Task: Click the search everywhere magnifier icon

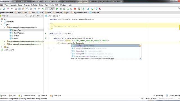Action: click(x=179, y=8)
